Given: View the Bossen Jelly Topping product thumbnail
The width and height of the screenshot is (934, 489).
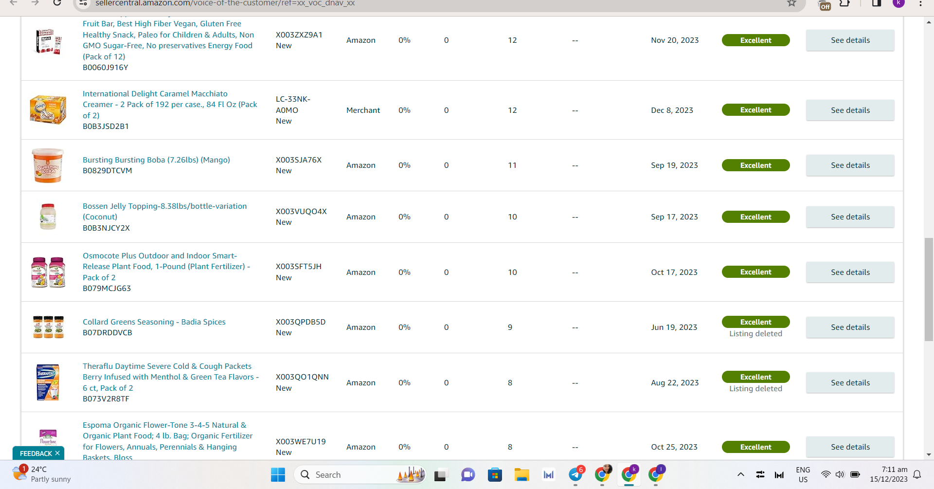Looking at the screenshot, I should [48, 217].
